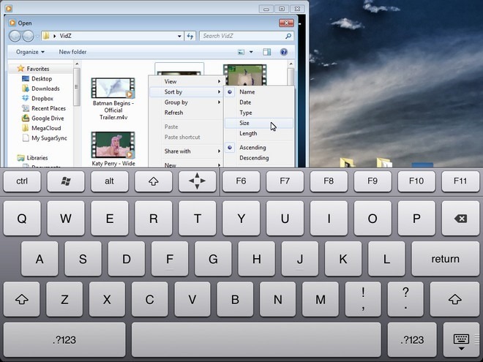Sort by Name radio option
This screenshot has height=362, width=483.
point(259,91)
